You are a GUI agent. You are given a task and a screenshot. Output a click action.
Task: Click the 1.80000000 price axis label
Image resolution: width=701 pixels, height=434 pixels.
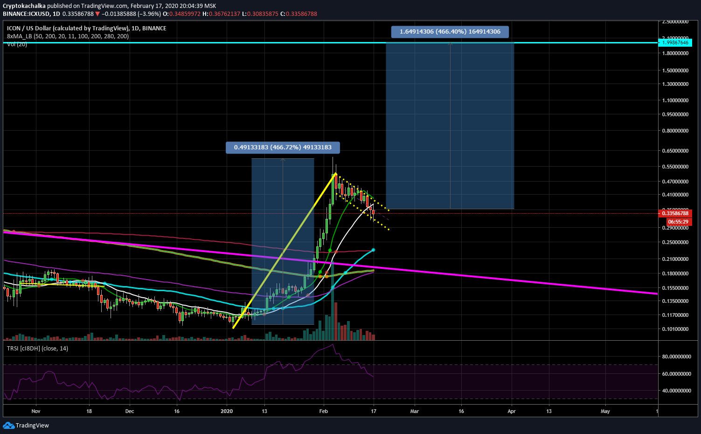tap(675, 53)
